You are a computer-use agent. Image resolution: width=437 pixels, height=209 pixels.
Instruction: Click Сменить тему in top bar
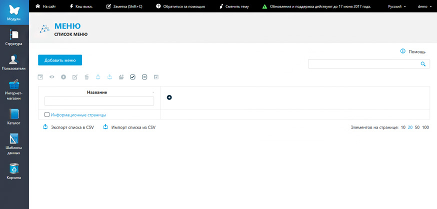click(234, 6)
